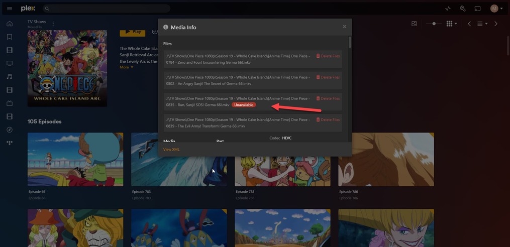Go to Home in the sidebar

(10, 24)
